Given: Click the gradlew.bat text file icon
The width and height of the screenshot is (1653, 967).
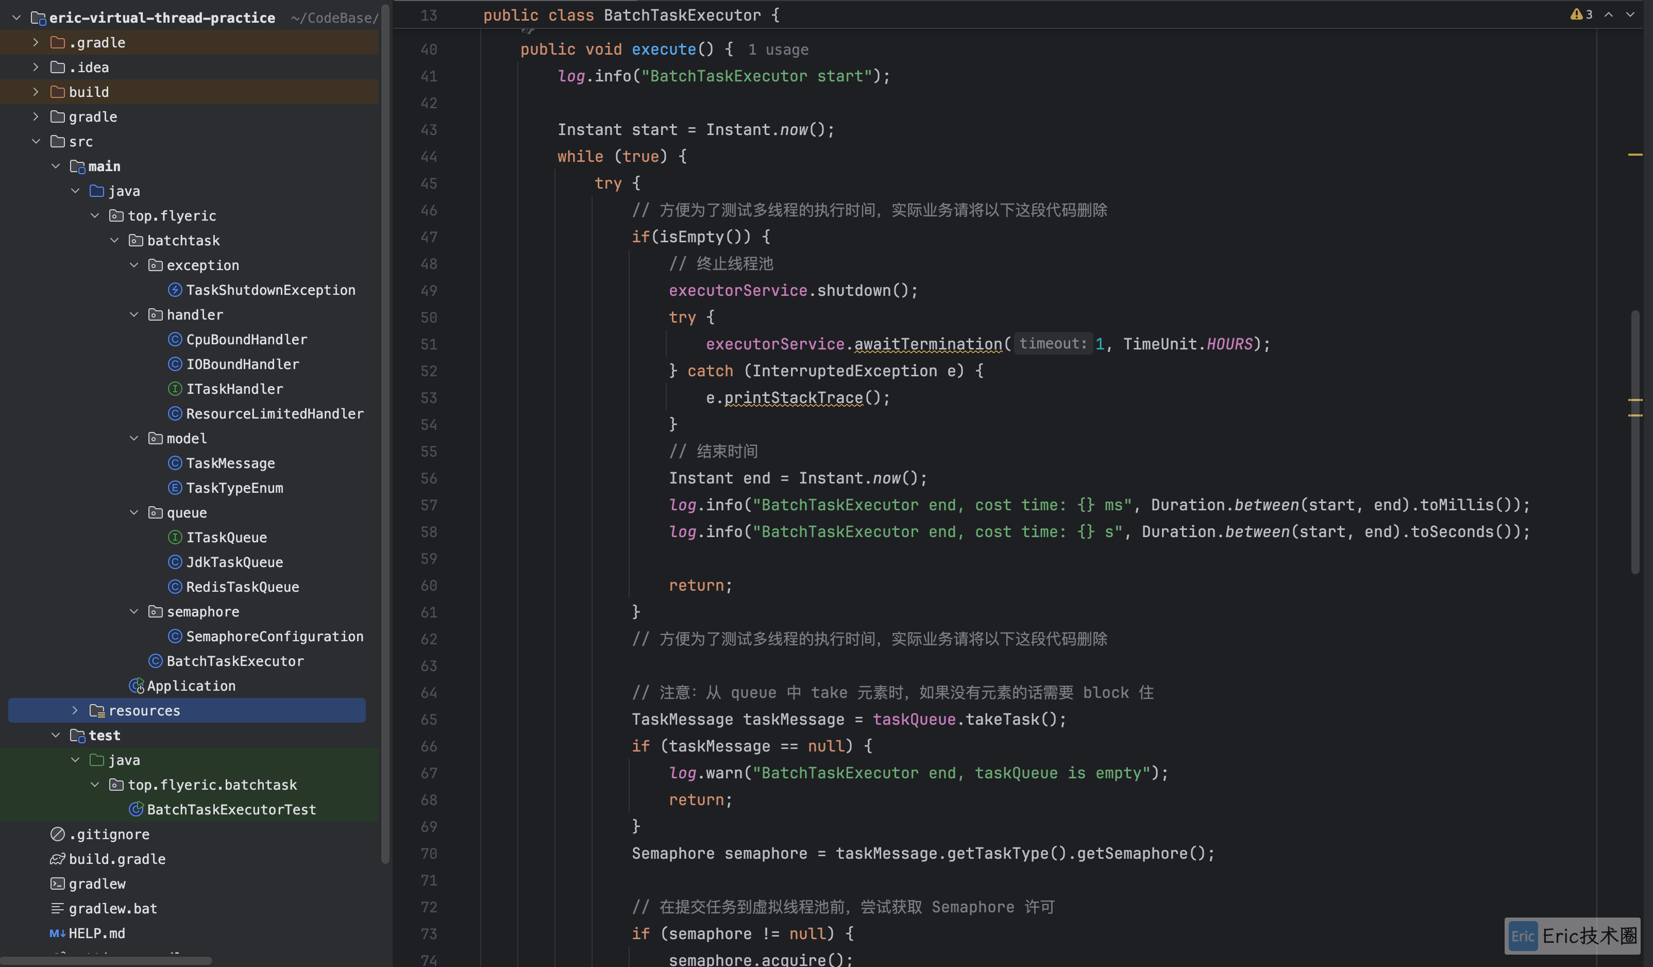Looking at the screenshot, I should coord(58,909).
